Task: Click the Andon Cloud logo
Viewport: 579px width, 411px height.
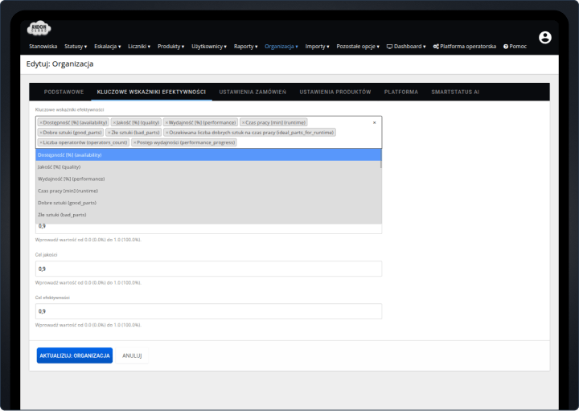Action: click(39, 30)
